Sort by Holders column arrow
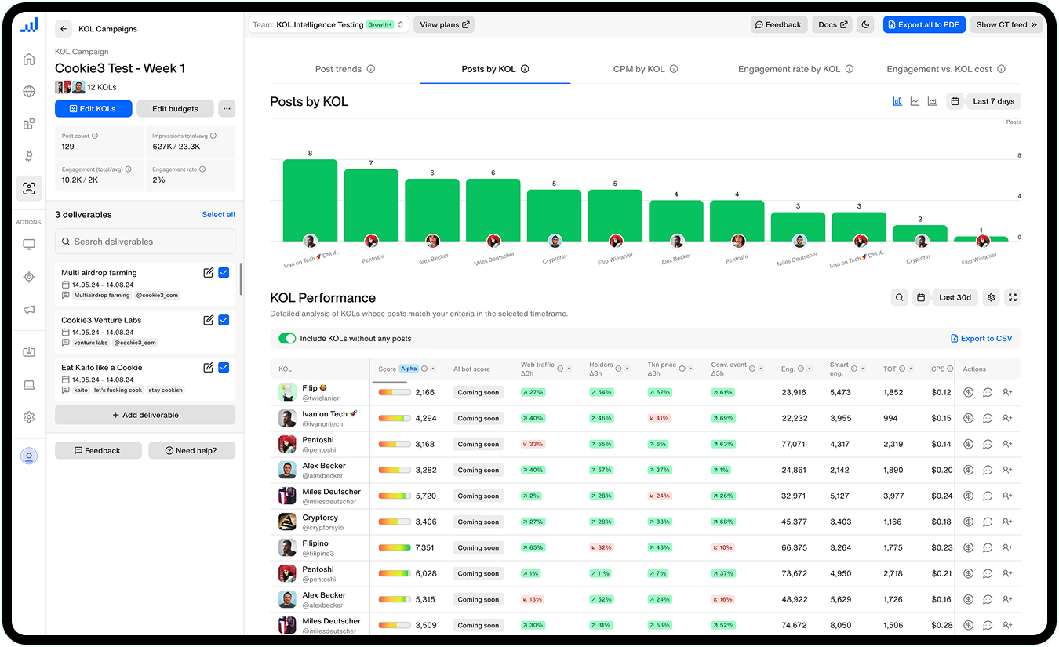 click(629, 369)
